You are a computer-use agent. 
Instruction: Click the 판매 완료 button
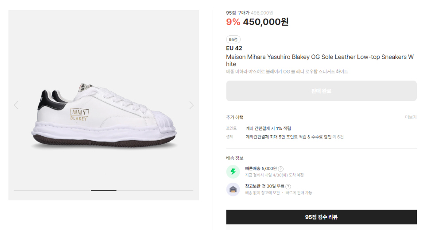[x=321, y=91]
